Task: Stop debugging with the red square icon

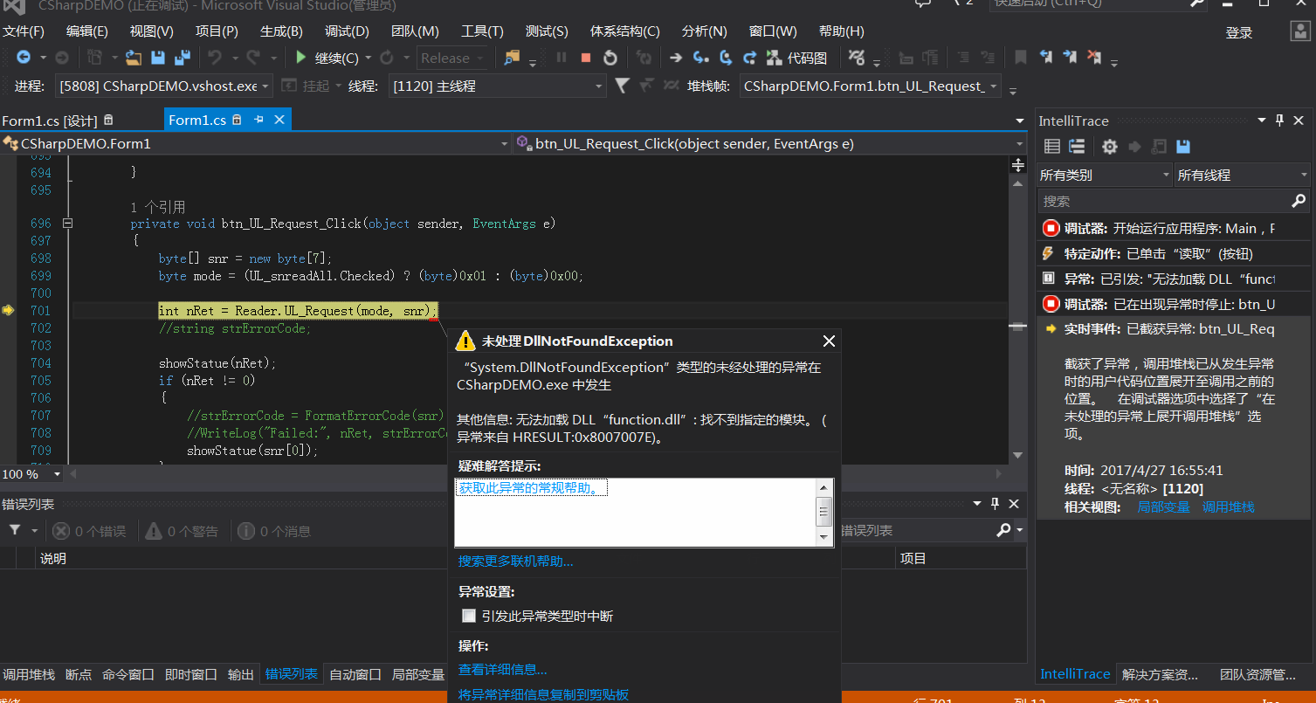Action: 586,58
